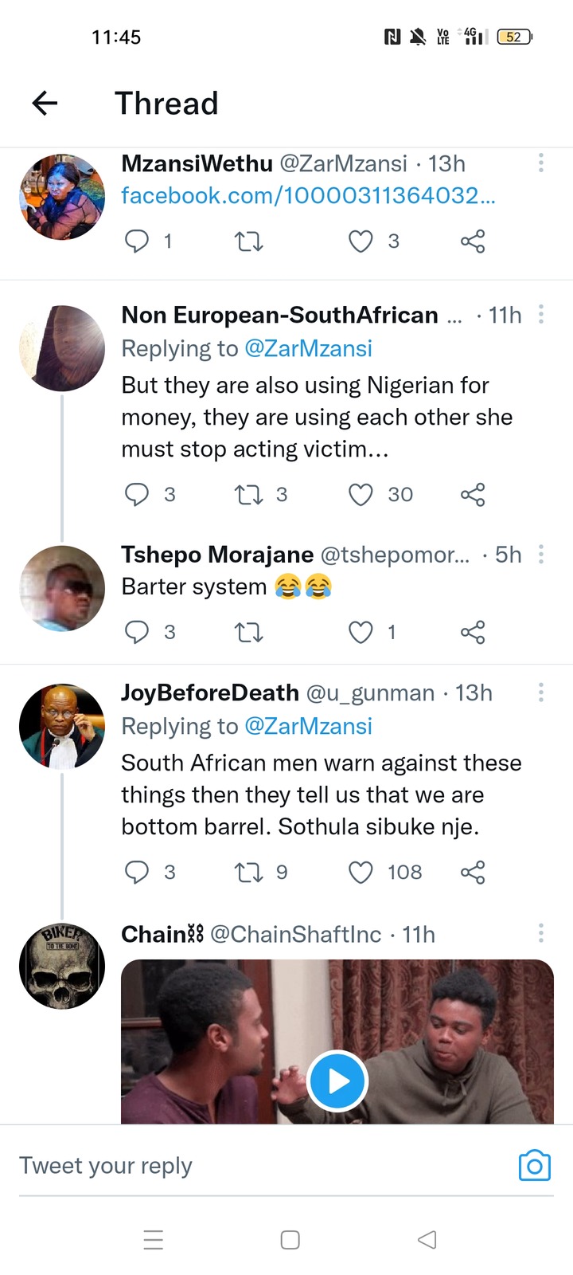573x1275 pixels.
Task: Like the MzansiWethu tweet with 3 likes
Action: pyautogui.click(x=361, y=241)
